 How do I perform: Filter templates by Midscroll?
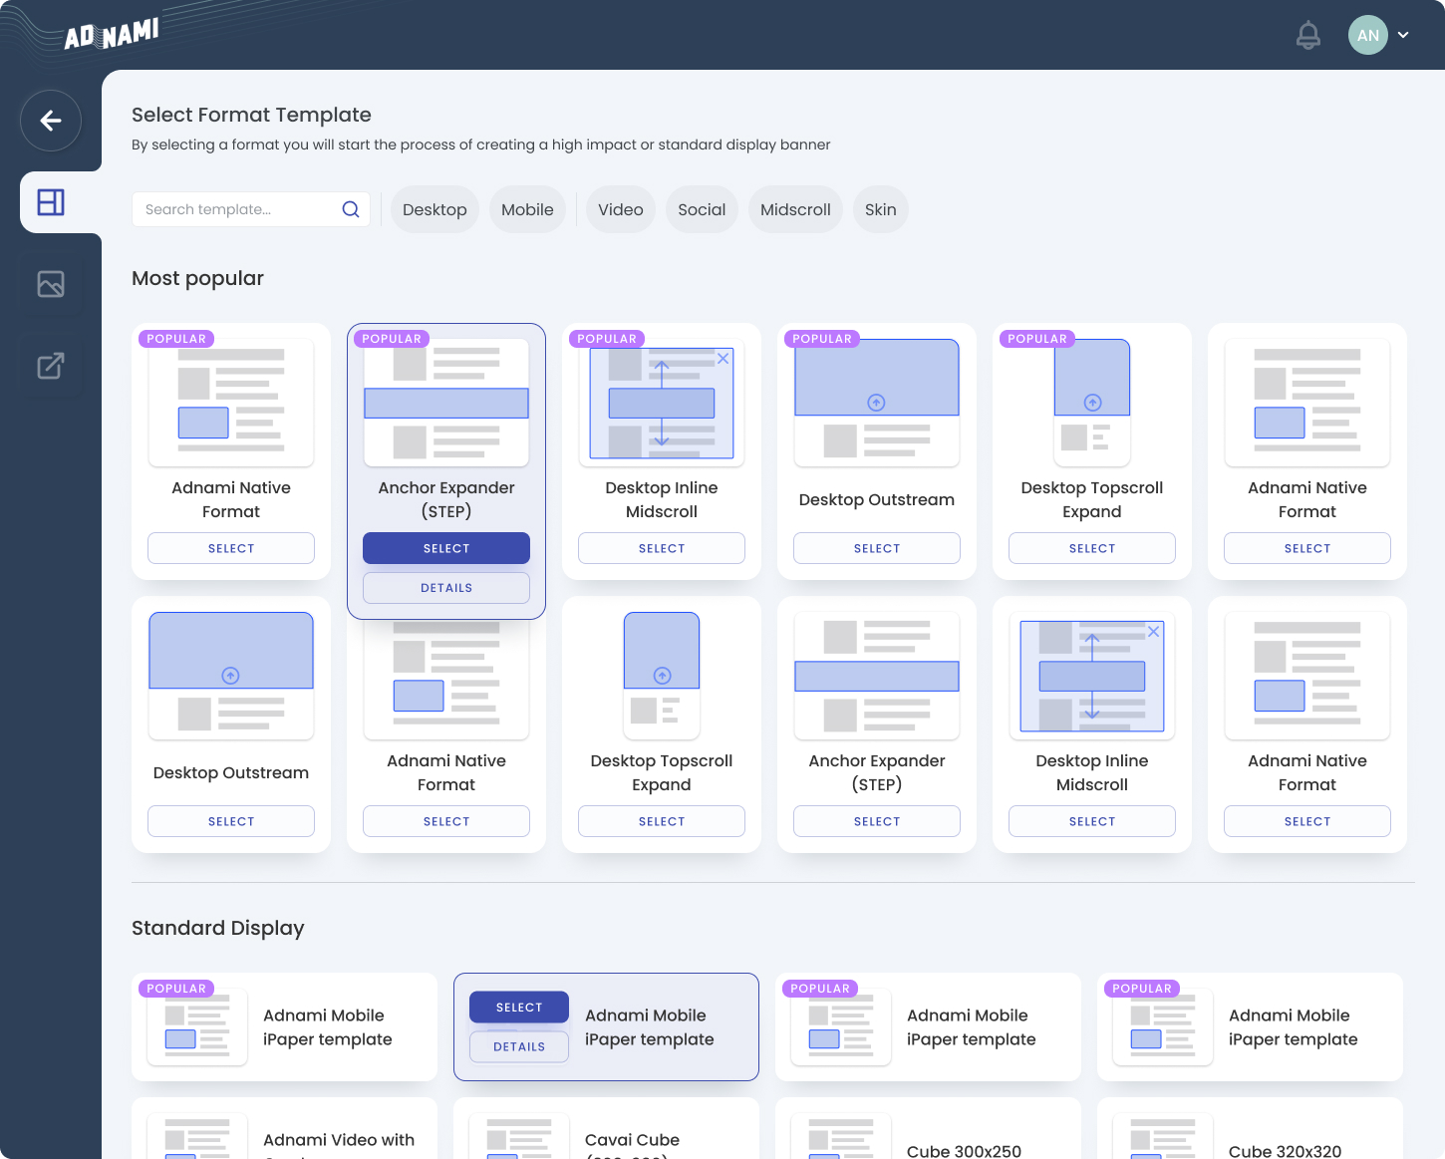795,209
